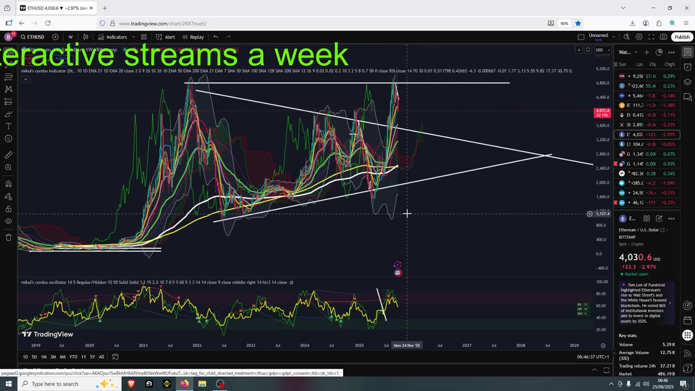Open the Unnamed layout name
The height and width of the screenshot is (391, 695).
[x=598, y=36]
